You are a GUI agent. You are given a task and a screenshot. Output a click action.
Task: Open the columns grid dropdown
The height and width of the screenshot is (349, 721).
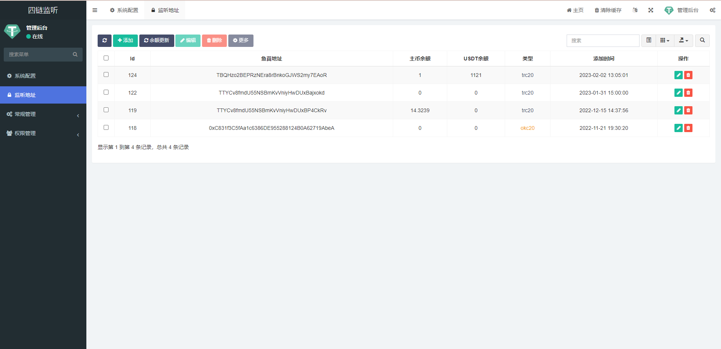pos(665,41)
